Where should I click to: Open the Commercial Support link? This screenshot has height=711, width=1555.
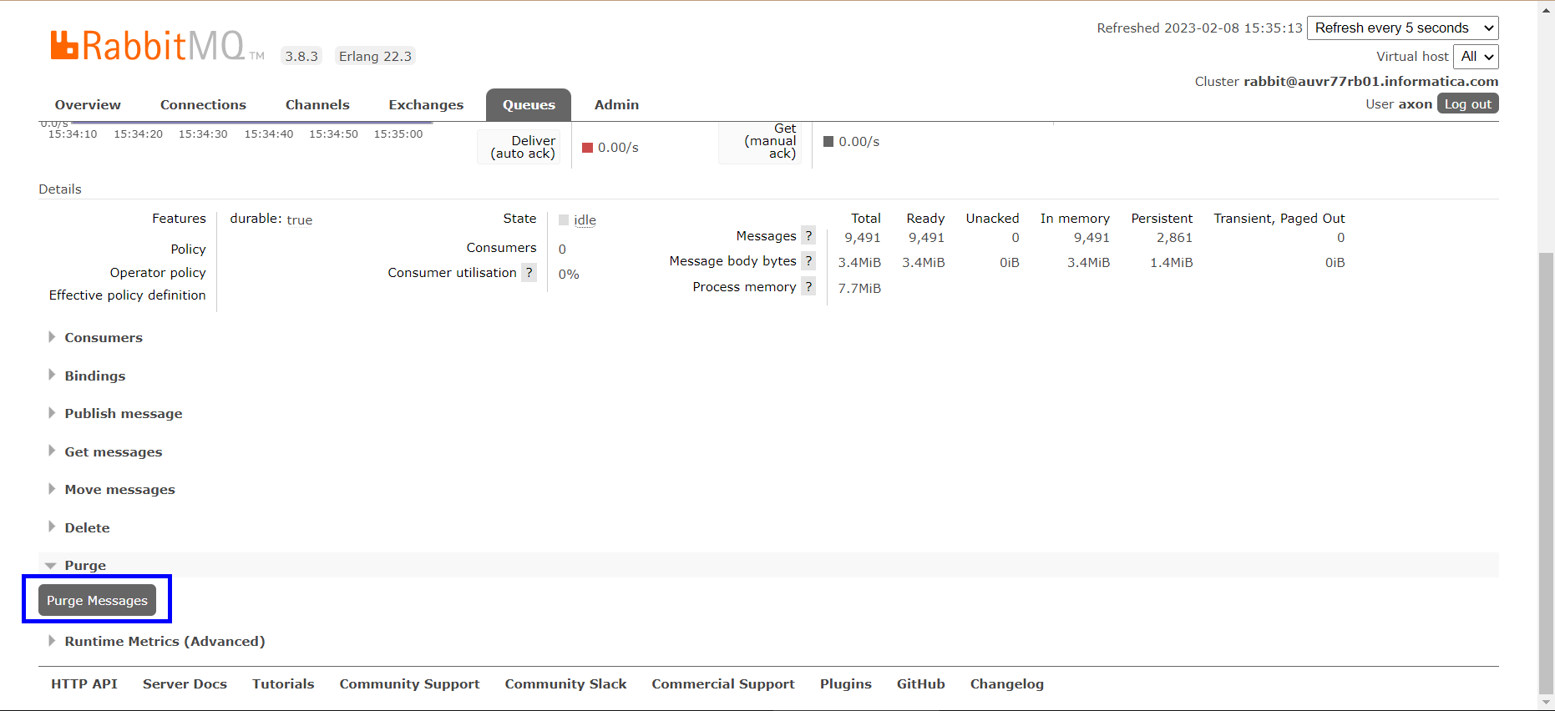pos(723,683)
